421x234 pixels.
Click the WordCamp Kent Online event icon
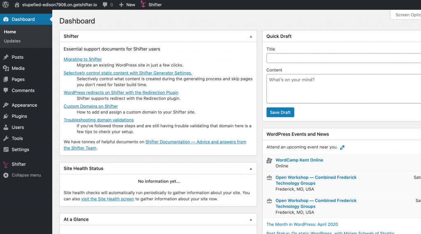click(269, 160)
